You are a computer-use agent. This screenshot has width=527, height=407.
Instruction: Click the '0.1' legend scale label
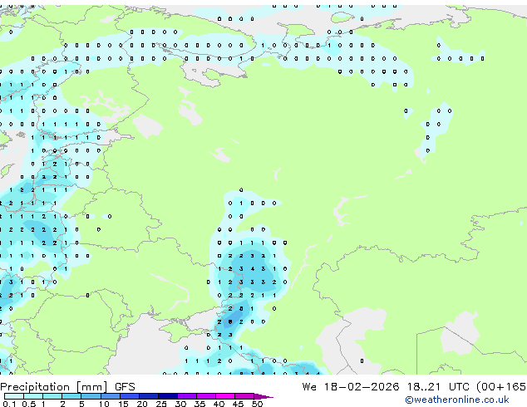[9, 404]
